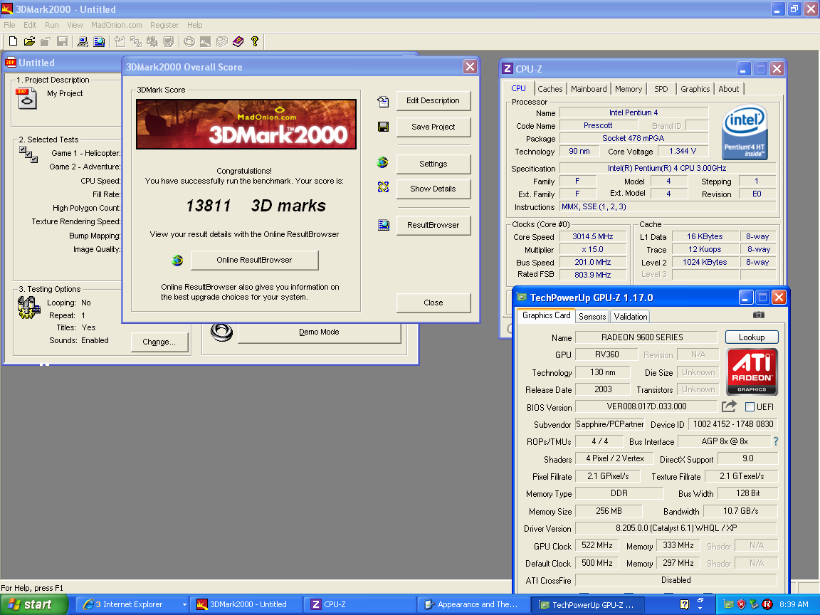The height and width of the screenshot is (615, 820).
Task: Click the yellow question mark help icon
Action: click(255, 41)
